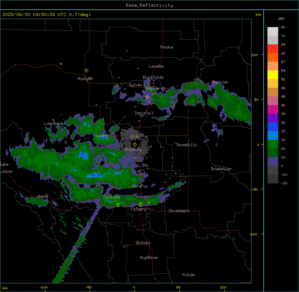The image size is (299, 292).
Task: Click the Airdrie label
Action: pos(140,186)
